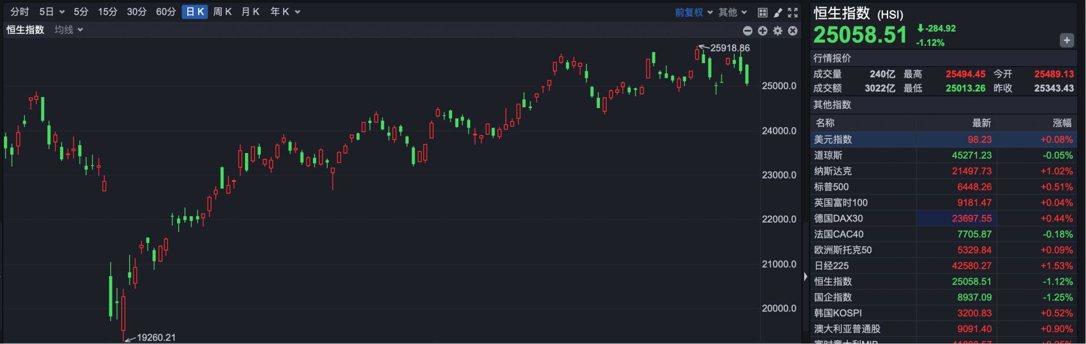This screenshot has width=1086, height=344.
Task: Click the 纳斯达克 change +1.02%
Action: click(1057, 171)
